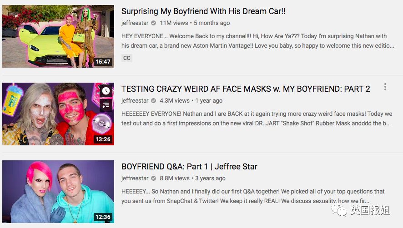Visit jeffreestar channel from Q&A video
The height and width of the screenshot is (228, 403).
pyautogui.click(x=135, y=178)
